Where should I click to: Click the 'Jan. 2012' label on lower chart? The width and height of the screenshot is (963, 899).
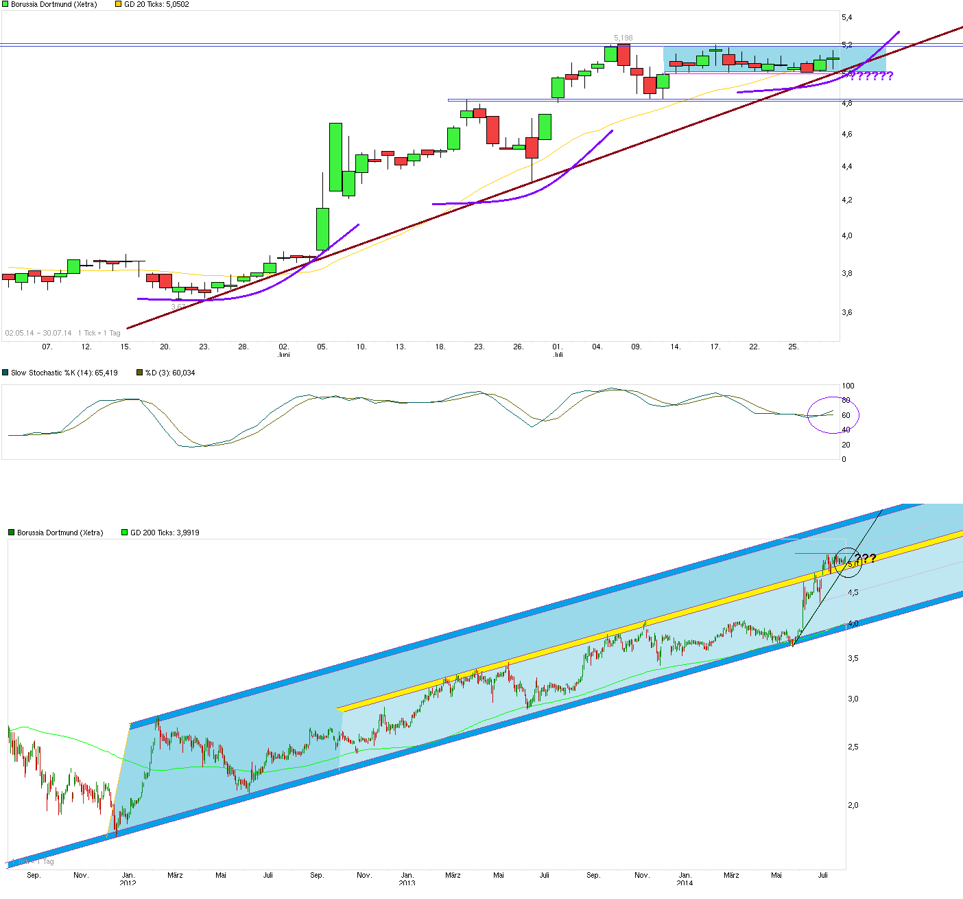click(128, 879)
